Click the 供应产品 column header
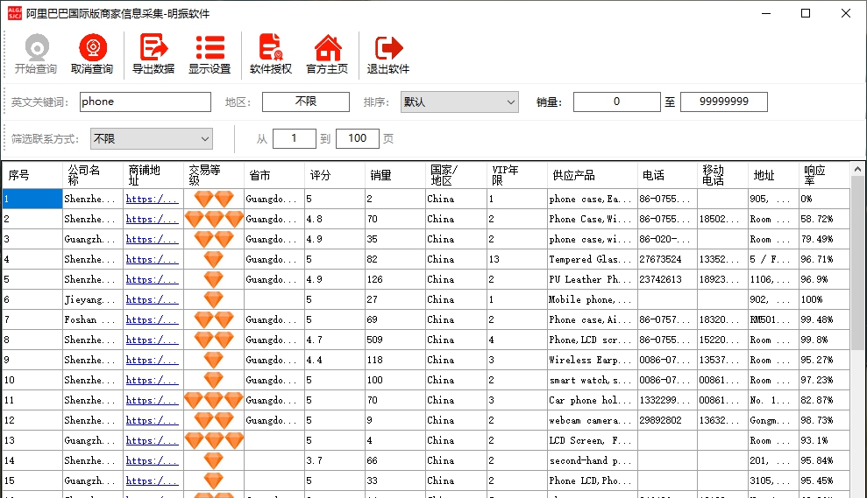This screenshot has width=867, height=498. click(593, 176)
